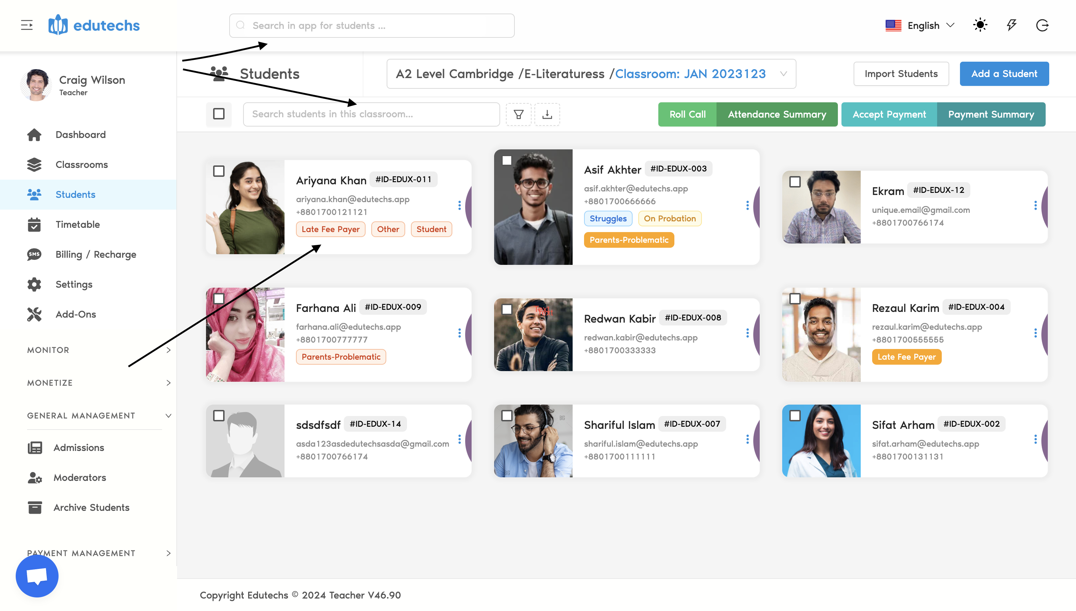The height and width of the screenshot is (611, 1076).
Task: Click orange Late Fee Payer tag on Rezaul Karim
Action: tap(906, 357)
